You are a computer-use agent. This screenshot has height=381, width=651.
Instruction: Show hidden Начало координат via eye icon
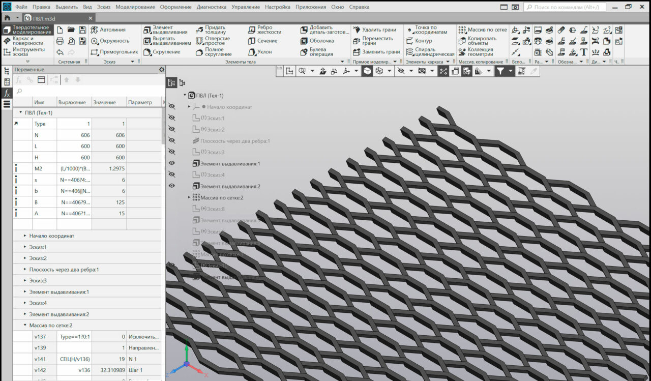coord(172,107)
